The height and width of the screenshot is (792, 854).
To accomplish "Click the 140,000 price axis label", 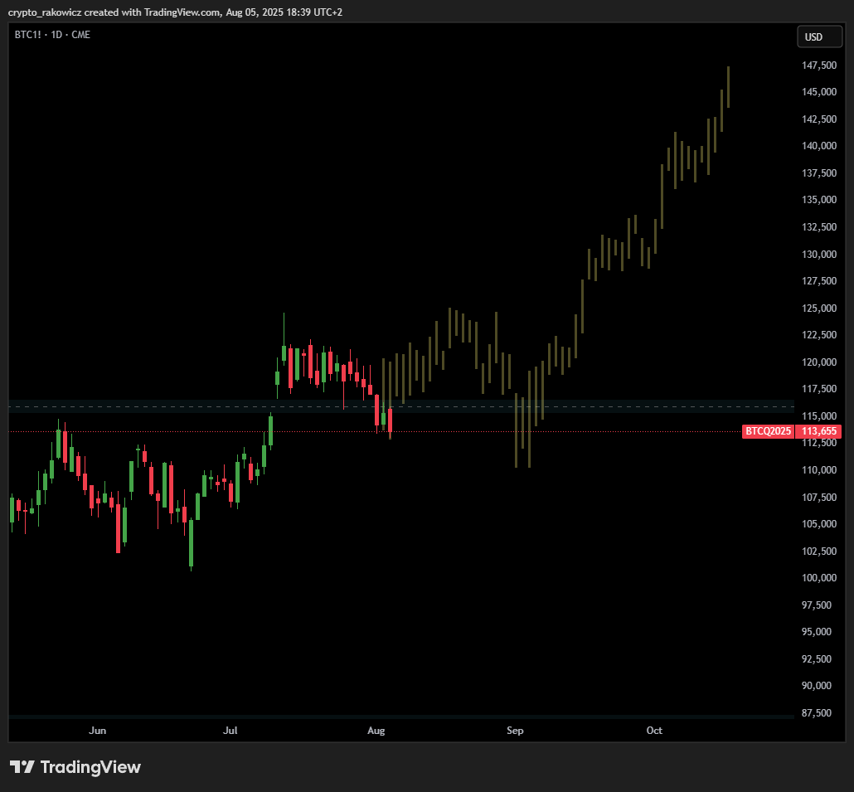I will pyautogui.click(x=819, y=146).
